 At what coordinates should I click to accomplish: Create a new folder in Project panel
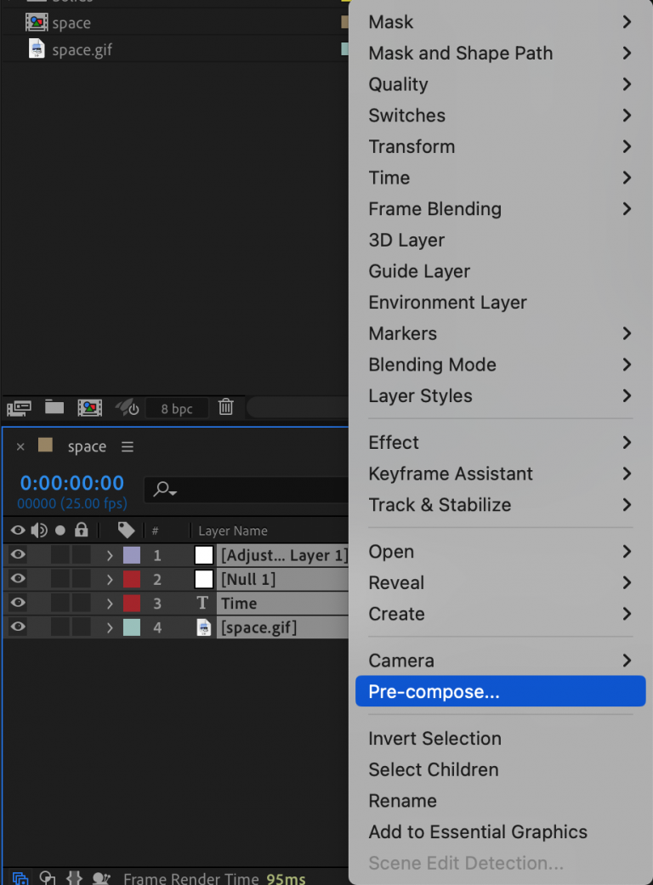point(54,407)
